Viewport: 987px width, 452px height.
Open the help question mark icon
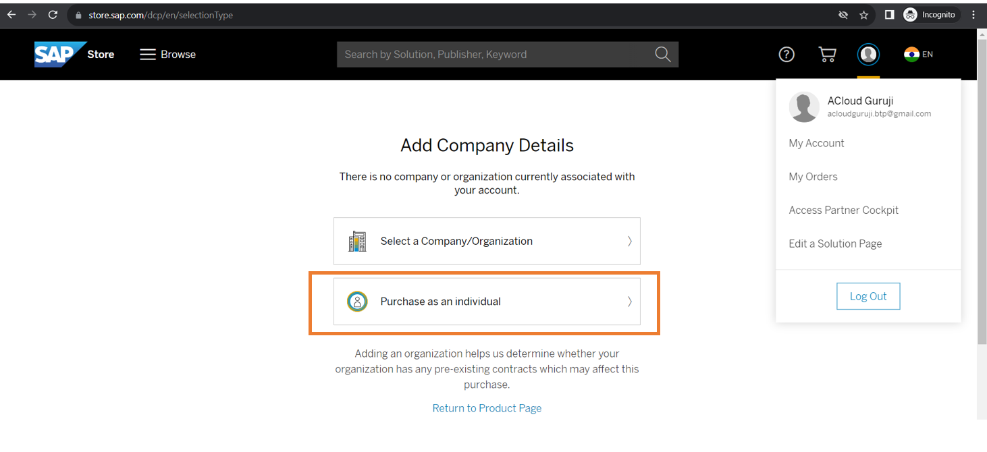(786, 55)
